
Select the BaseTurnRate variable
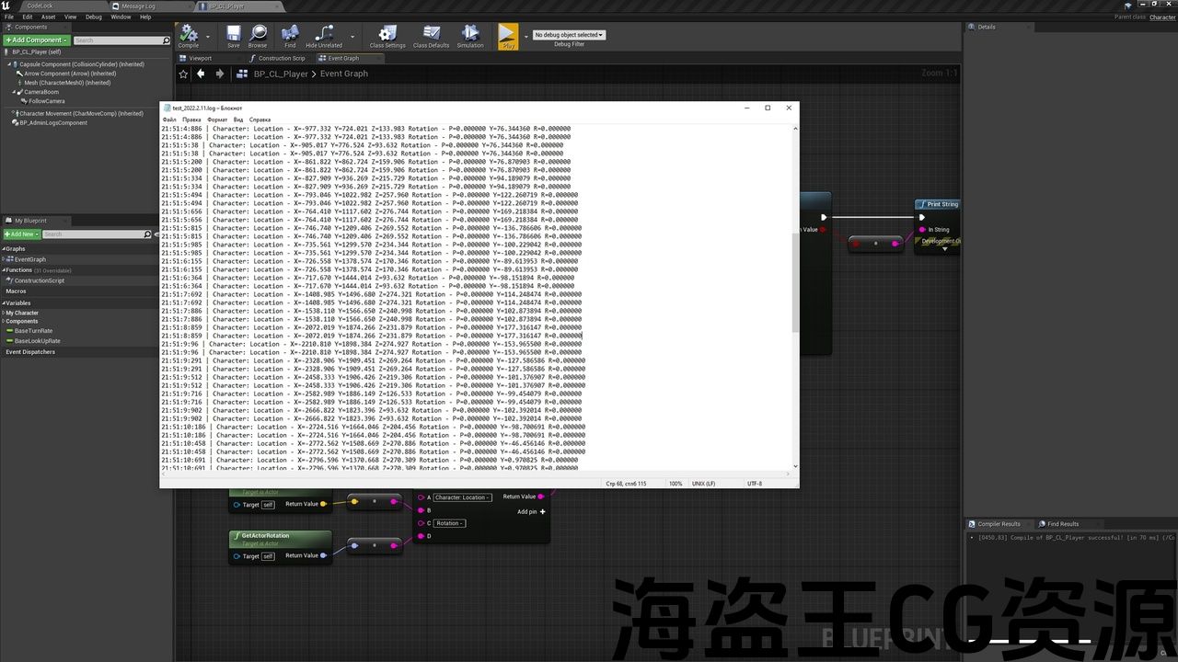click(x=33, y=331)
